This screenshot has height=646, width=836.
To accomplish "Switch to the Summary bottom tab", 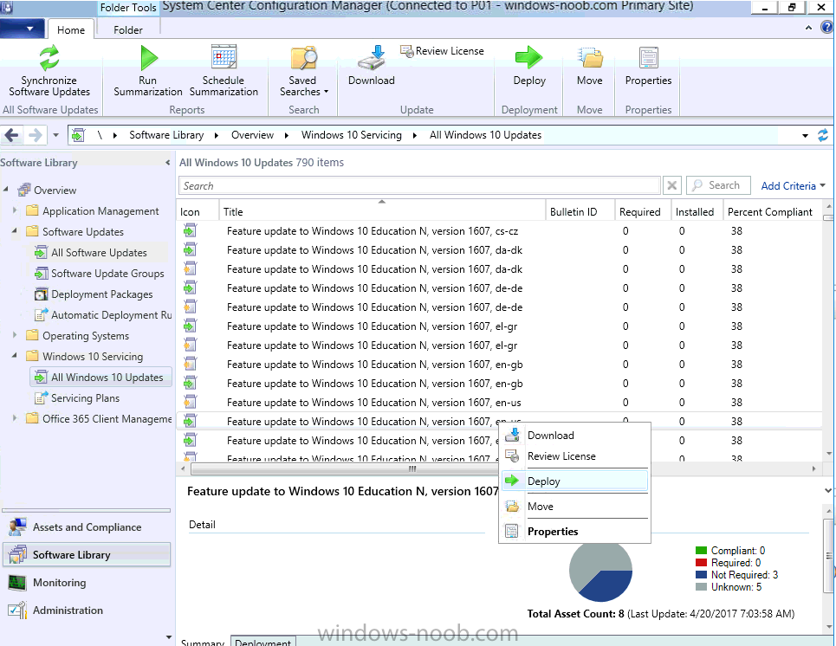I will point(203,641).
